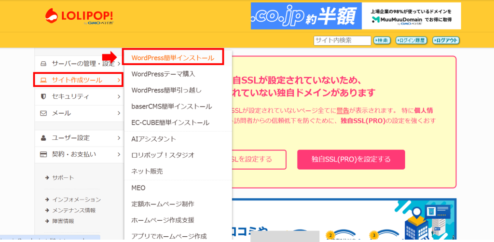Viewport: 494px width, 242px height.
Task: Expand the セキュリティ menu chevron
Action: pos(119,96)
